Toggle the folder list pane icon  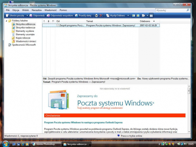pyautogui.click(x=151, y=15)
